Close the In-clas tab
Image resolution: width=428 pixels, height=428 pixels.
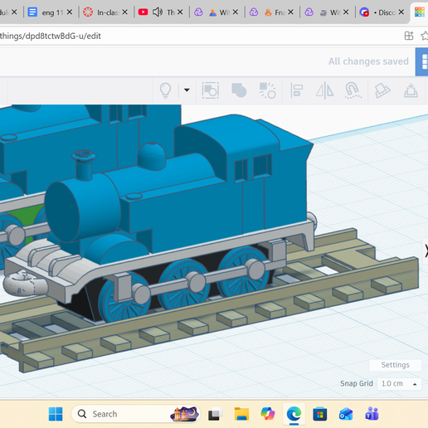(x=125, y=12)
